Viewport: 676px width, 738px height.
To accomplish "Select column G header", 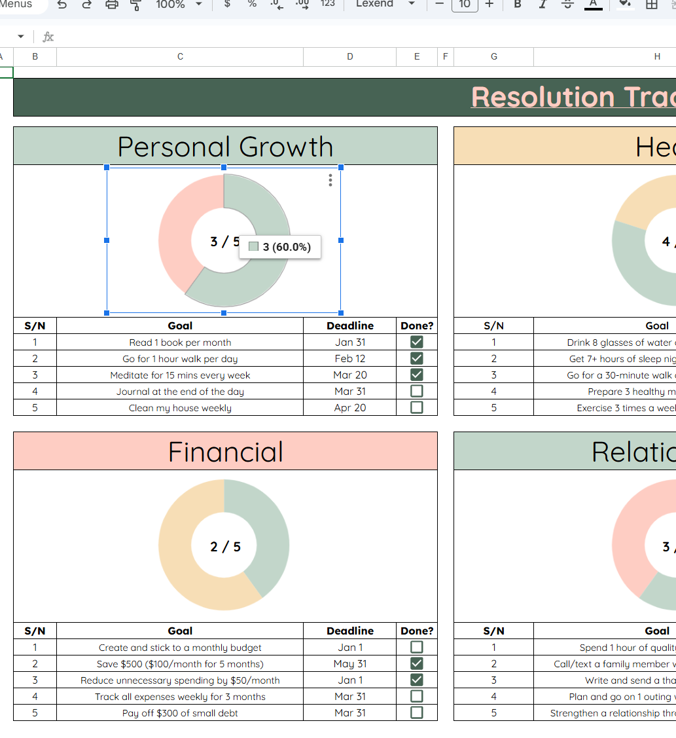I will point(494,56).
